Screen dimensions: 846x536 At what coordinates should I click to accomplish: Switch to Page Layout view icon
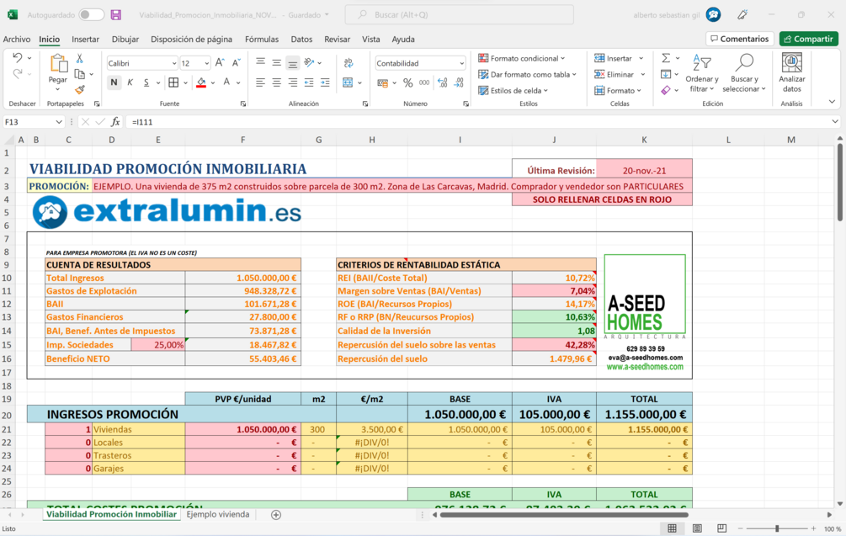pyautogui.click(x=697, y=528)
